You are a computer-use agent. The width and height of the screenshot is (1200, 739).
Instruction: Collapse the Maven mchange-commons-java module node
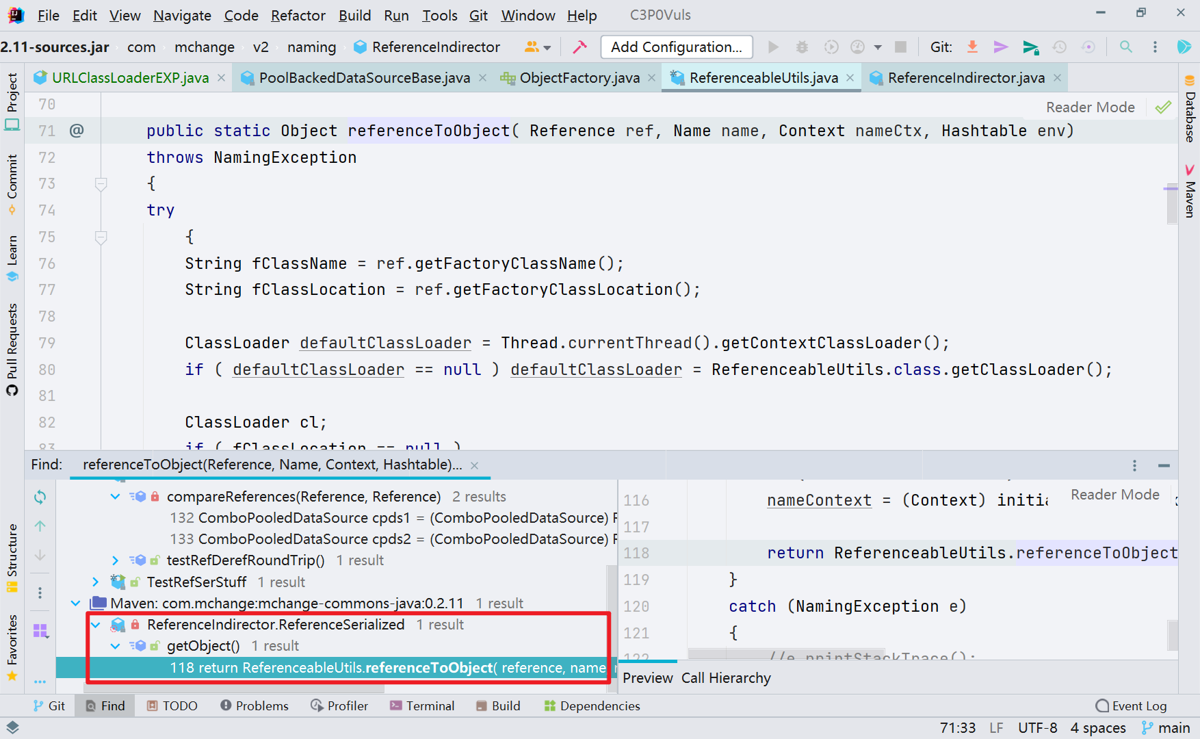coord(75,603)
